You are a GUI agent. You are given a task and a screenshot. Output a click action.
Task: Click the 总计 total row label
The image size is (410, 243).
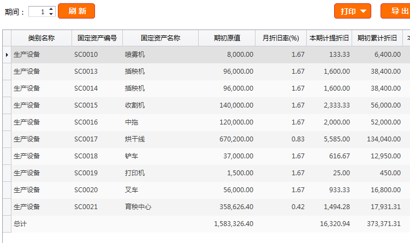click(20, 224)
